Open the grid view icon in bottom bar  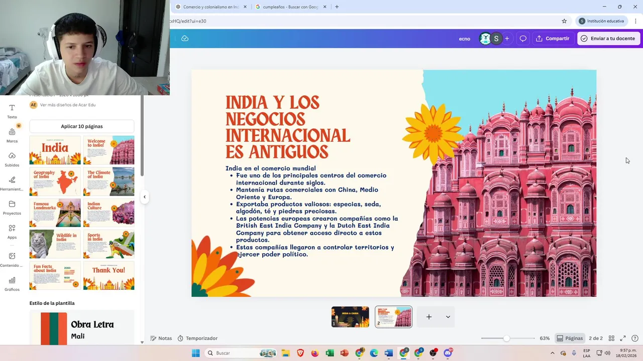point(611,338)
